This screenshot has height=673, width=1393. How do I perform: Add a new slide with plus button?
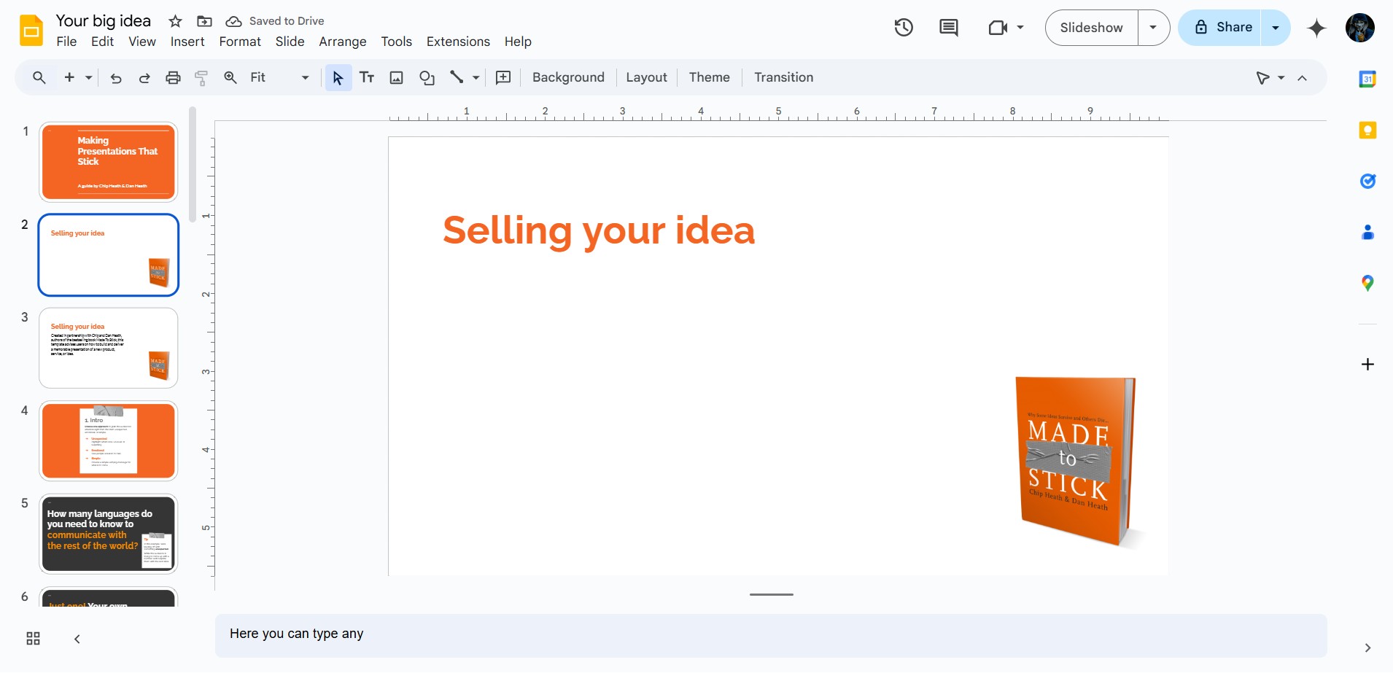[70, 77]
